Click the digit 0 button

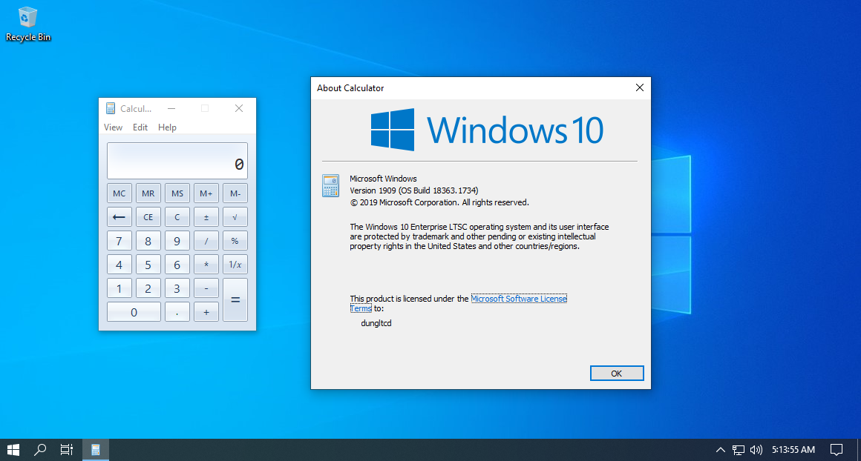[x=134, y=312]
